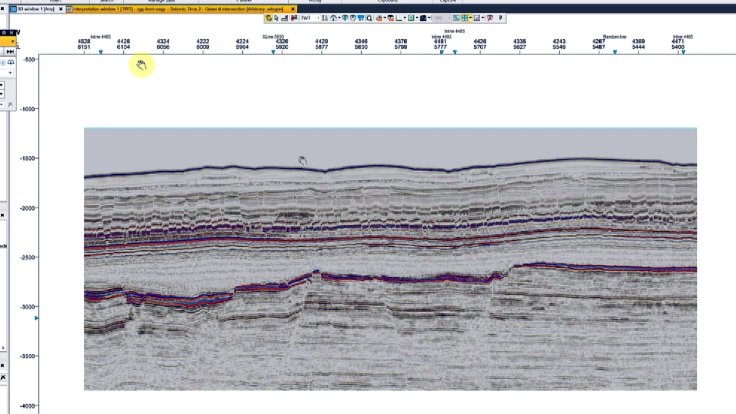Click the home view icon in the toolbar
Screen dimensions: 736x414
point(333,18)
